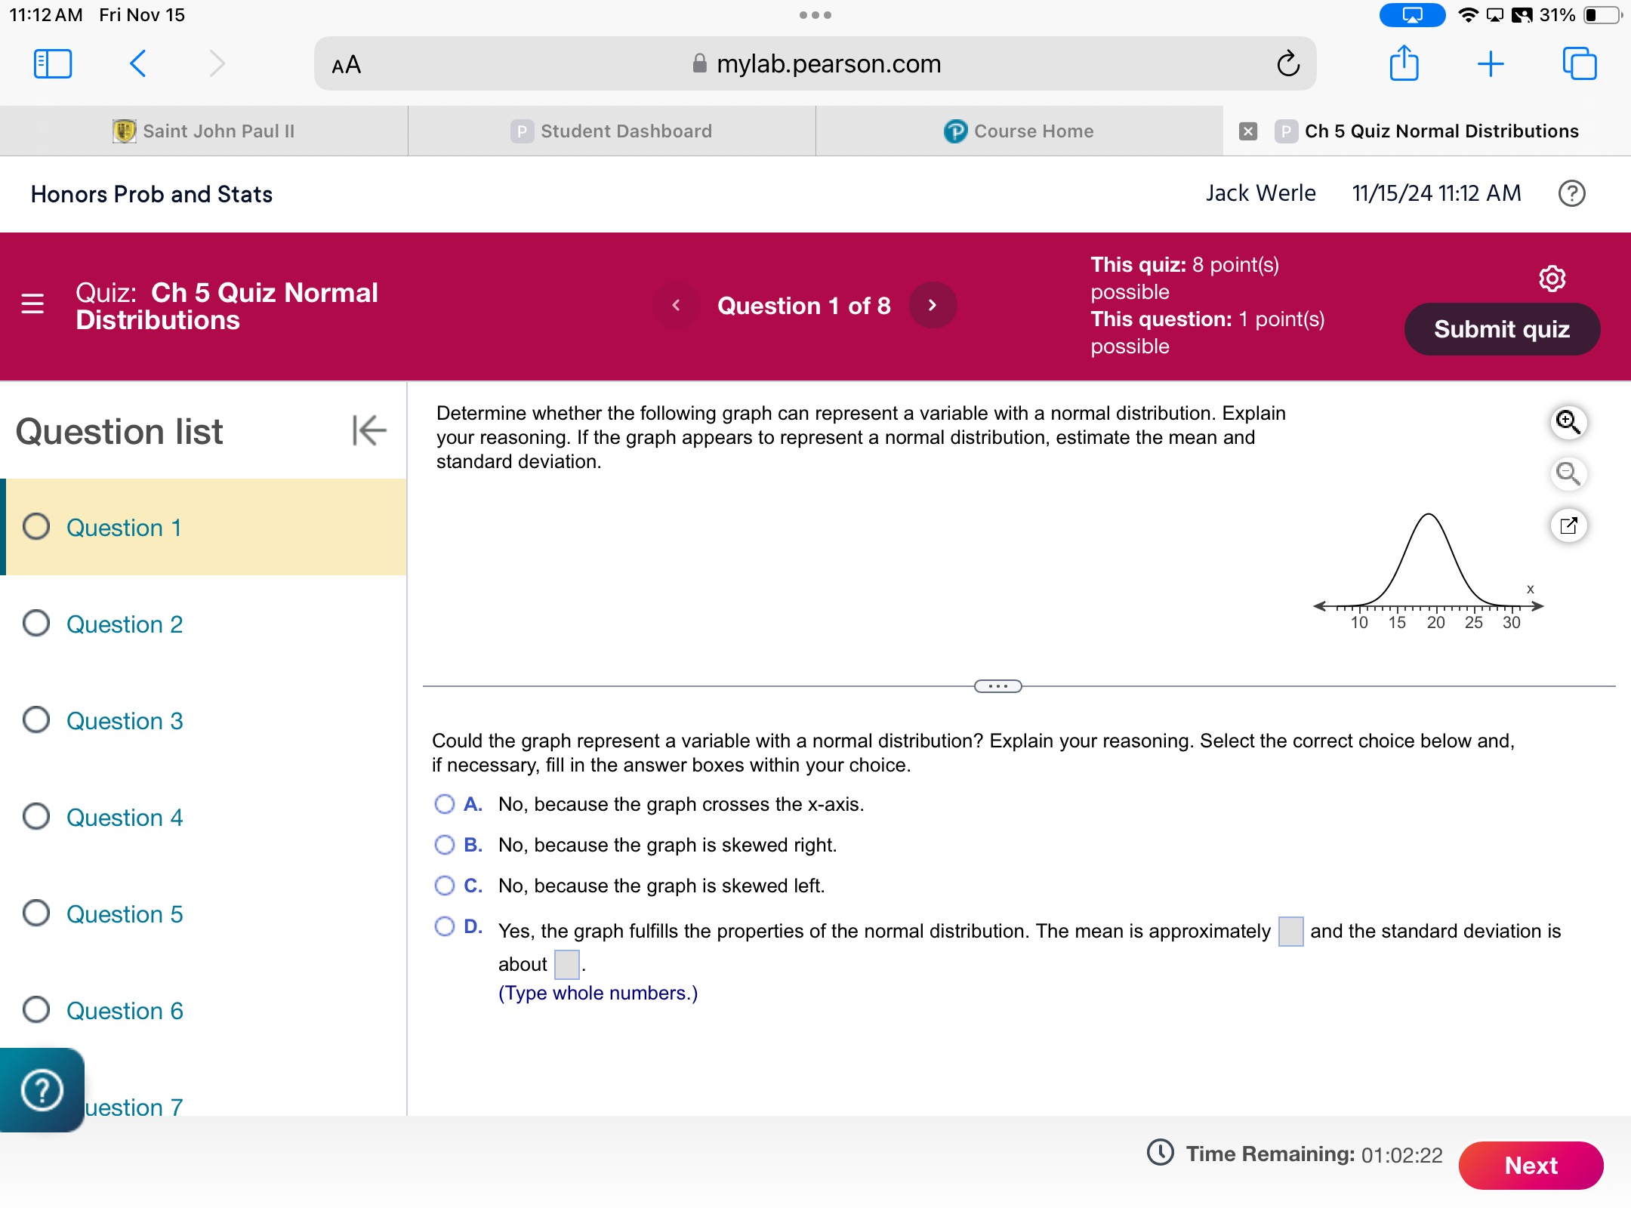Viewport: 1631px width, 1223px height.
Task: Advance with the next question arrow in header
Action: pos(933,305)
